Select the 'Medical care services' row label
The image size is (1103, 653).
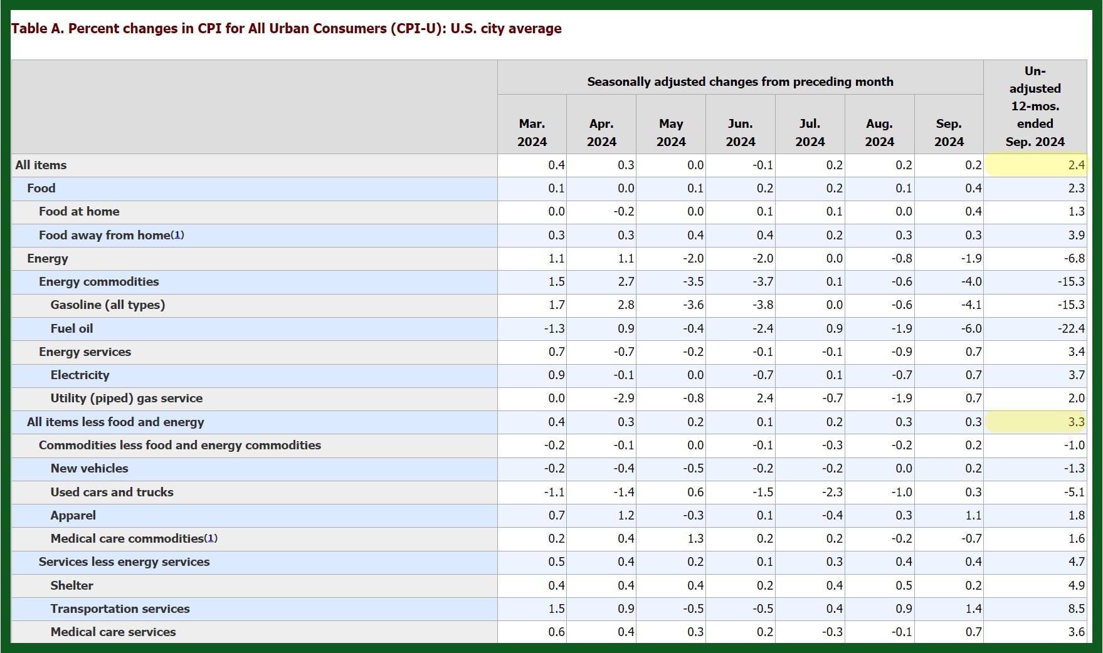113,632
